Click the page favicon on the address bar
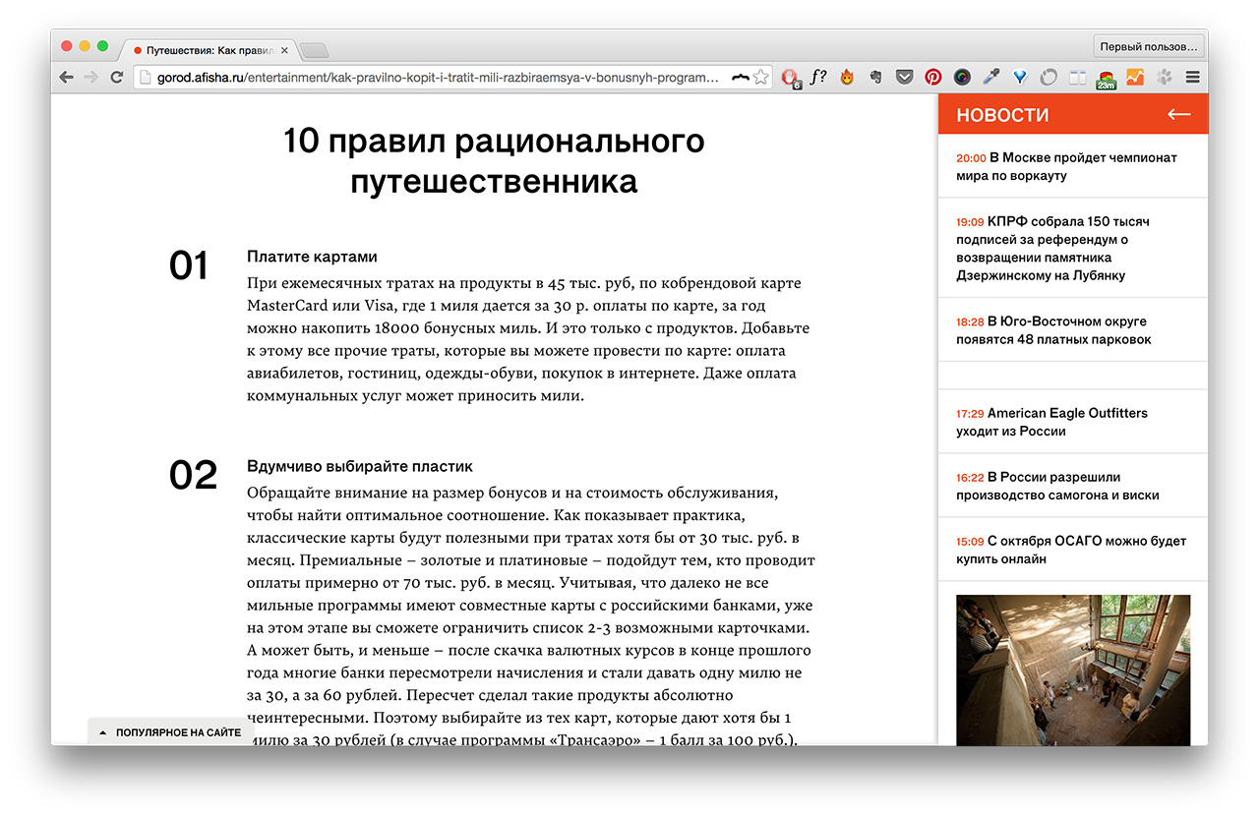The image size is (1259, 818). pos(145,77)
